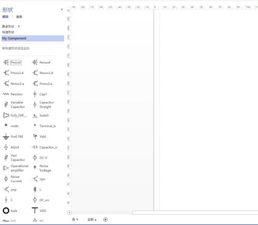Choose the Nmos3.a shape
The image size is (258, 225).
[13, 84]
